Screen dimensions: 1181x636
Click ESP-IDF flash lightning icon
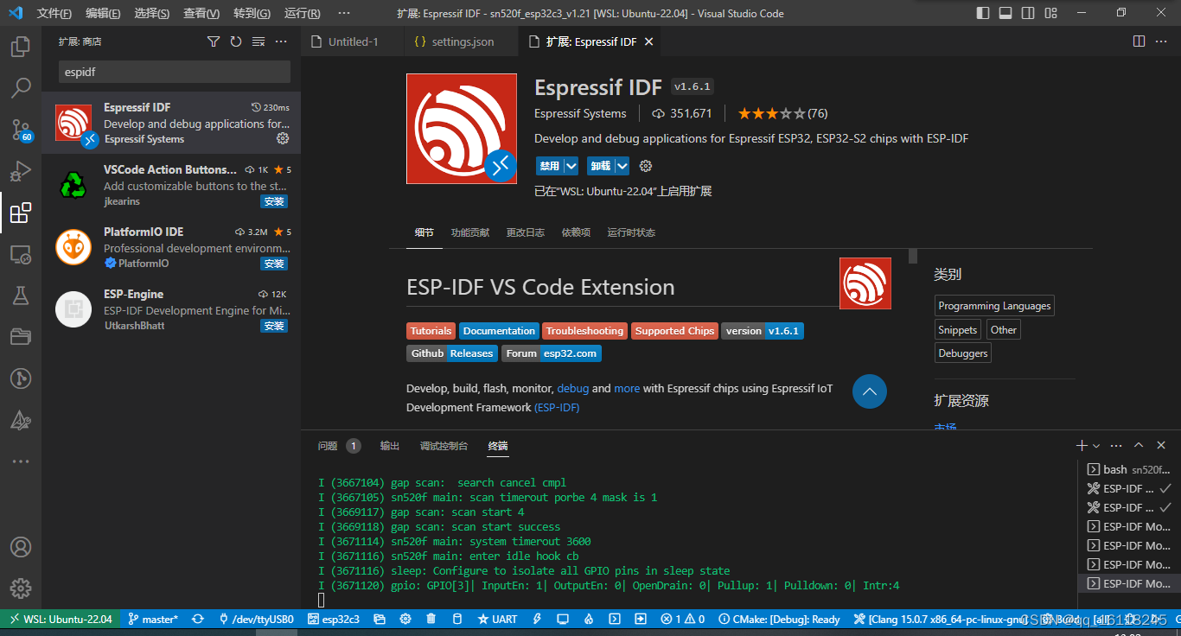tap(536, 619)
